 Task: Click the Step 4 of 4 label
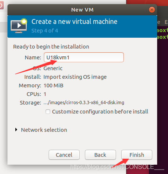click(x=45, y=31)
